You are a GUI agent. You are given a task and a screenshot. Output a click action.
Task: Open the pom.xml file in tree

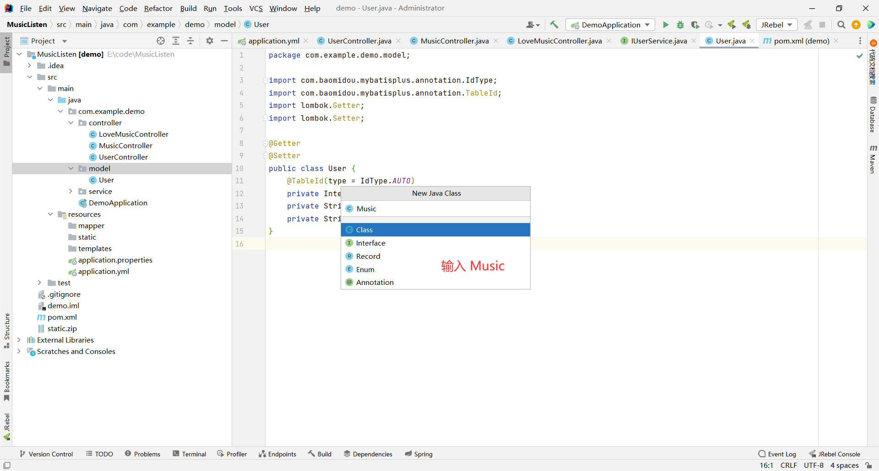pos(62,317)
